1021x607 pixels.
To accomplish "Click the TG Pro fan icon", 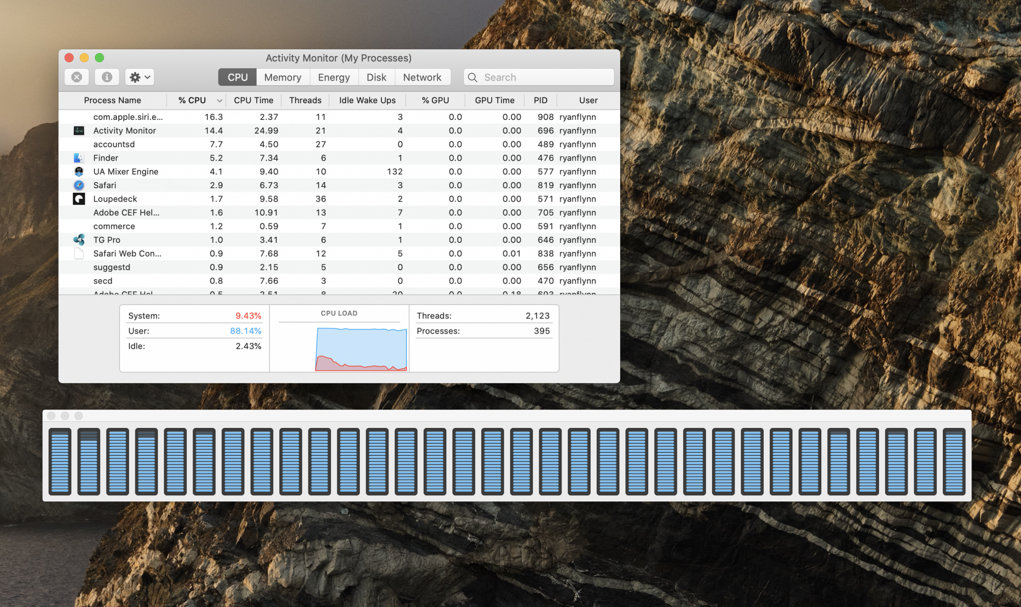I will (x=79, y=240).
